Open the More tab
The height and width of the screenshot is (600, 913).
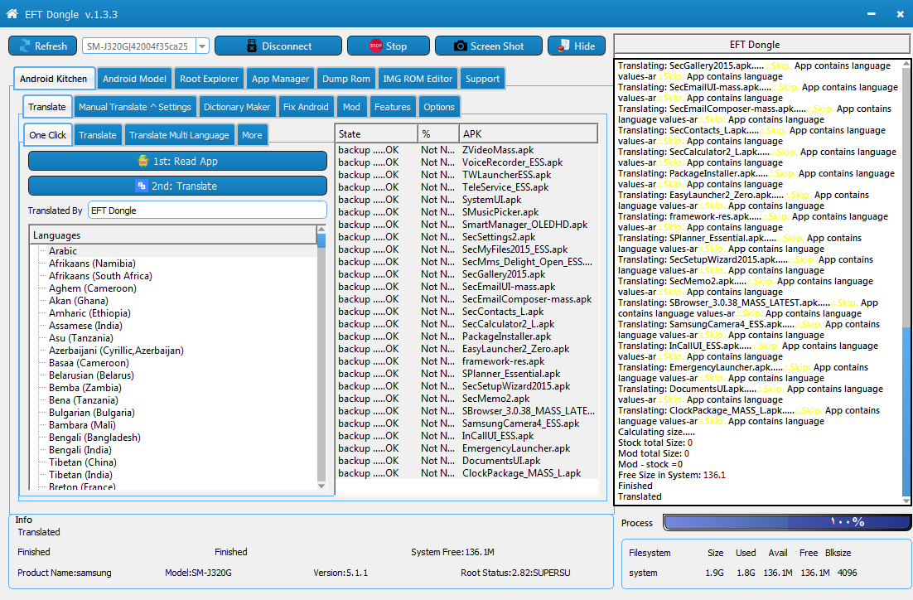click(252, 134)
